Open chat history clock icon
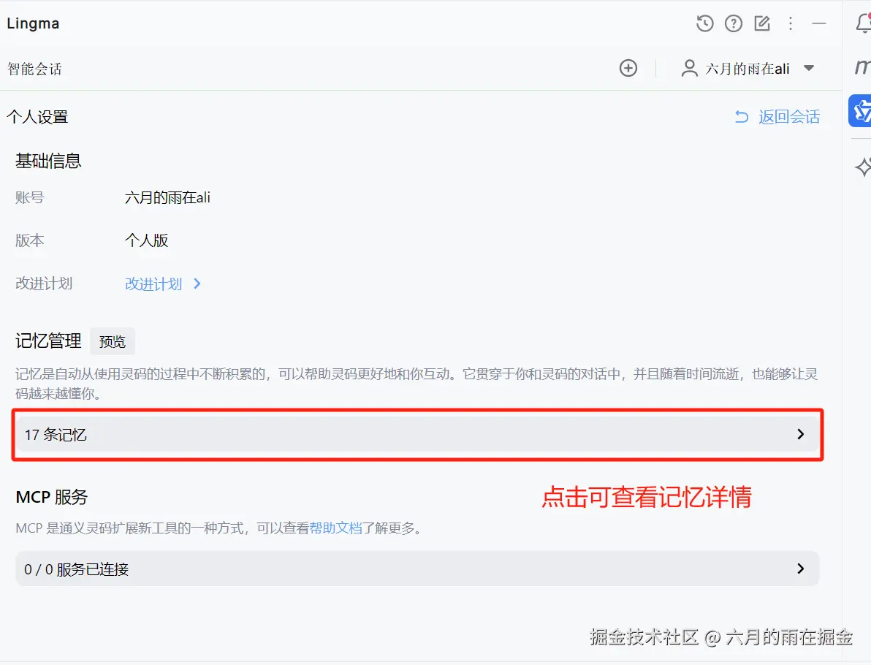The height and width of the screenshot is (665, 871). click(x=704, y=23)
